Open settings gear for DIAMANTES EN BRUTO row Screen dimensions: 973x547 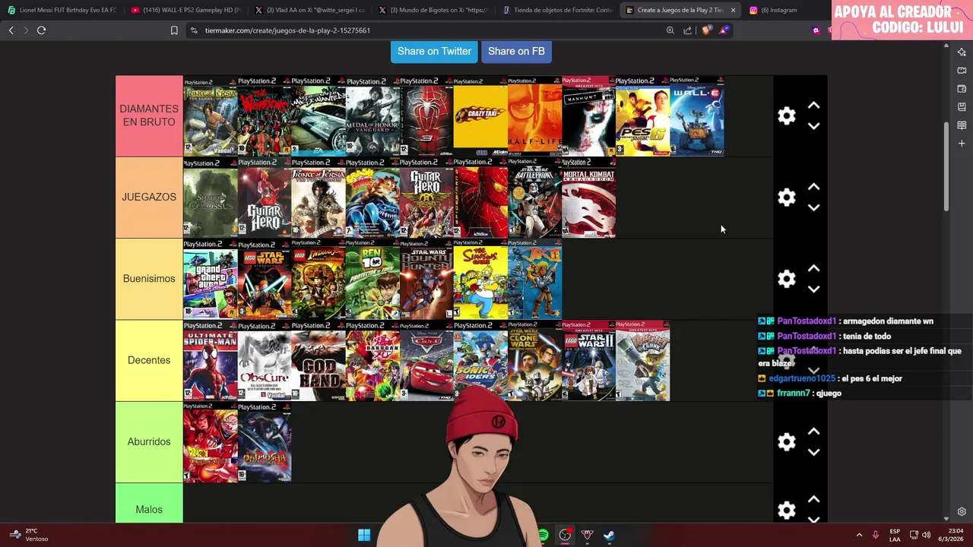pos(786,115)
